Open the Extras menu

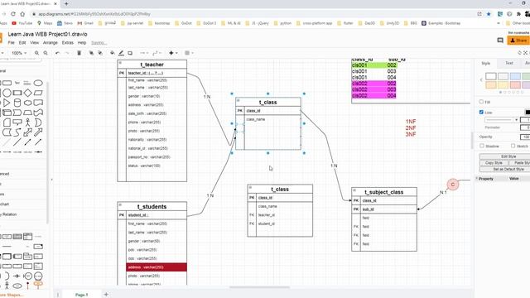[x=68, y=43]
